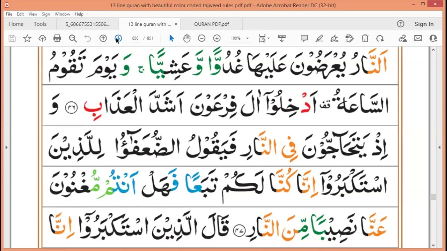
Task: Click the stamp tool icon
Action: click(x=350, y=38)
